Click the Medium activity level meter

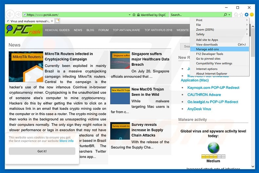coord(213,156)
